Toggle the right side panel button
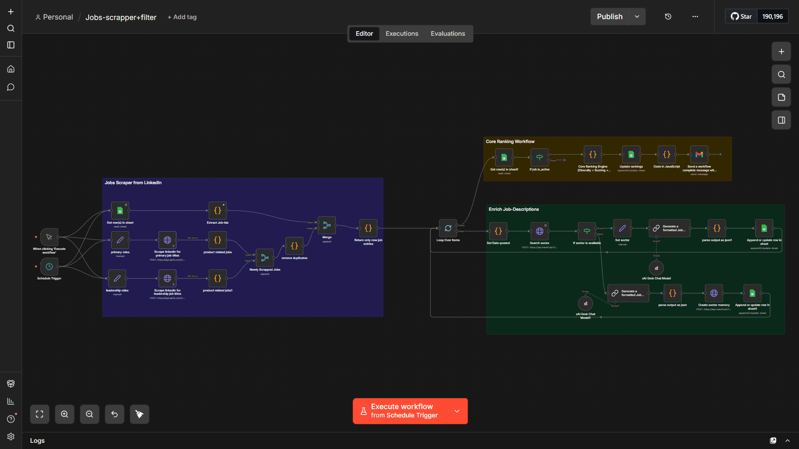The width and height of the screenshot is (799, 449). pos(781,120)
